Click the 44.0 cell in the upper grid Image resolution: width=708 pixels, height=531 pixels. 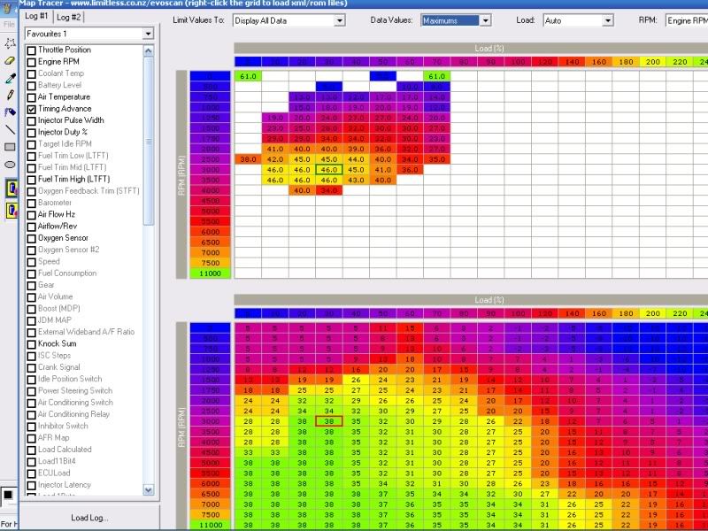[356, 159]
